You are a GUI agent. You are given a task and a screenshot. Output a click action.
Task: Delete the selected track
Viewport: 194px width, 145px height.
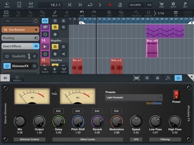[45, 70]
